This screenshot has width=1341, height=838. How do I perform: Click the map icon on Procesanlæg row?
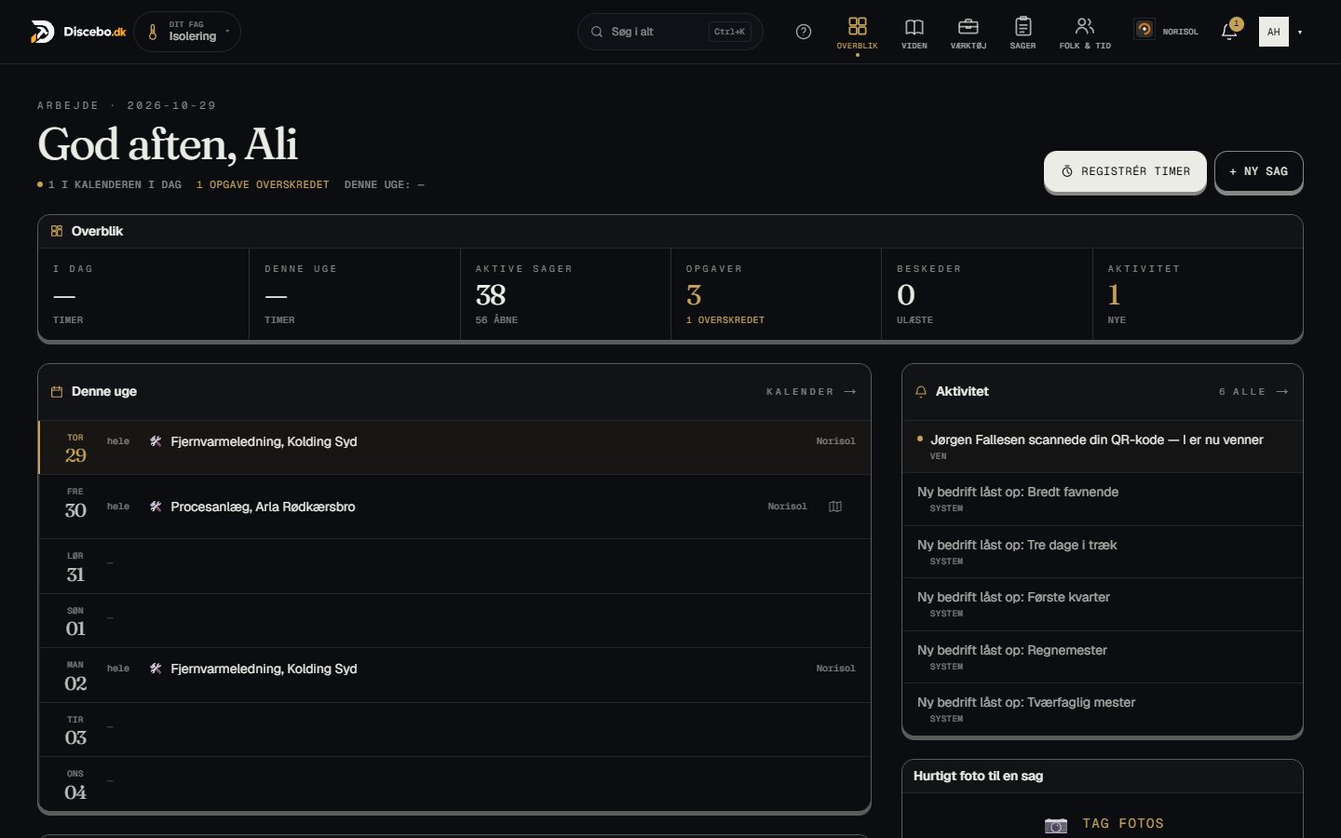pyautogui.click(x=835, y=507)
